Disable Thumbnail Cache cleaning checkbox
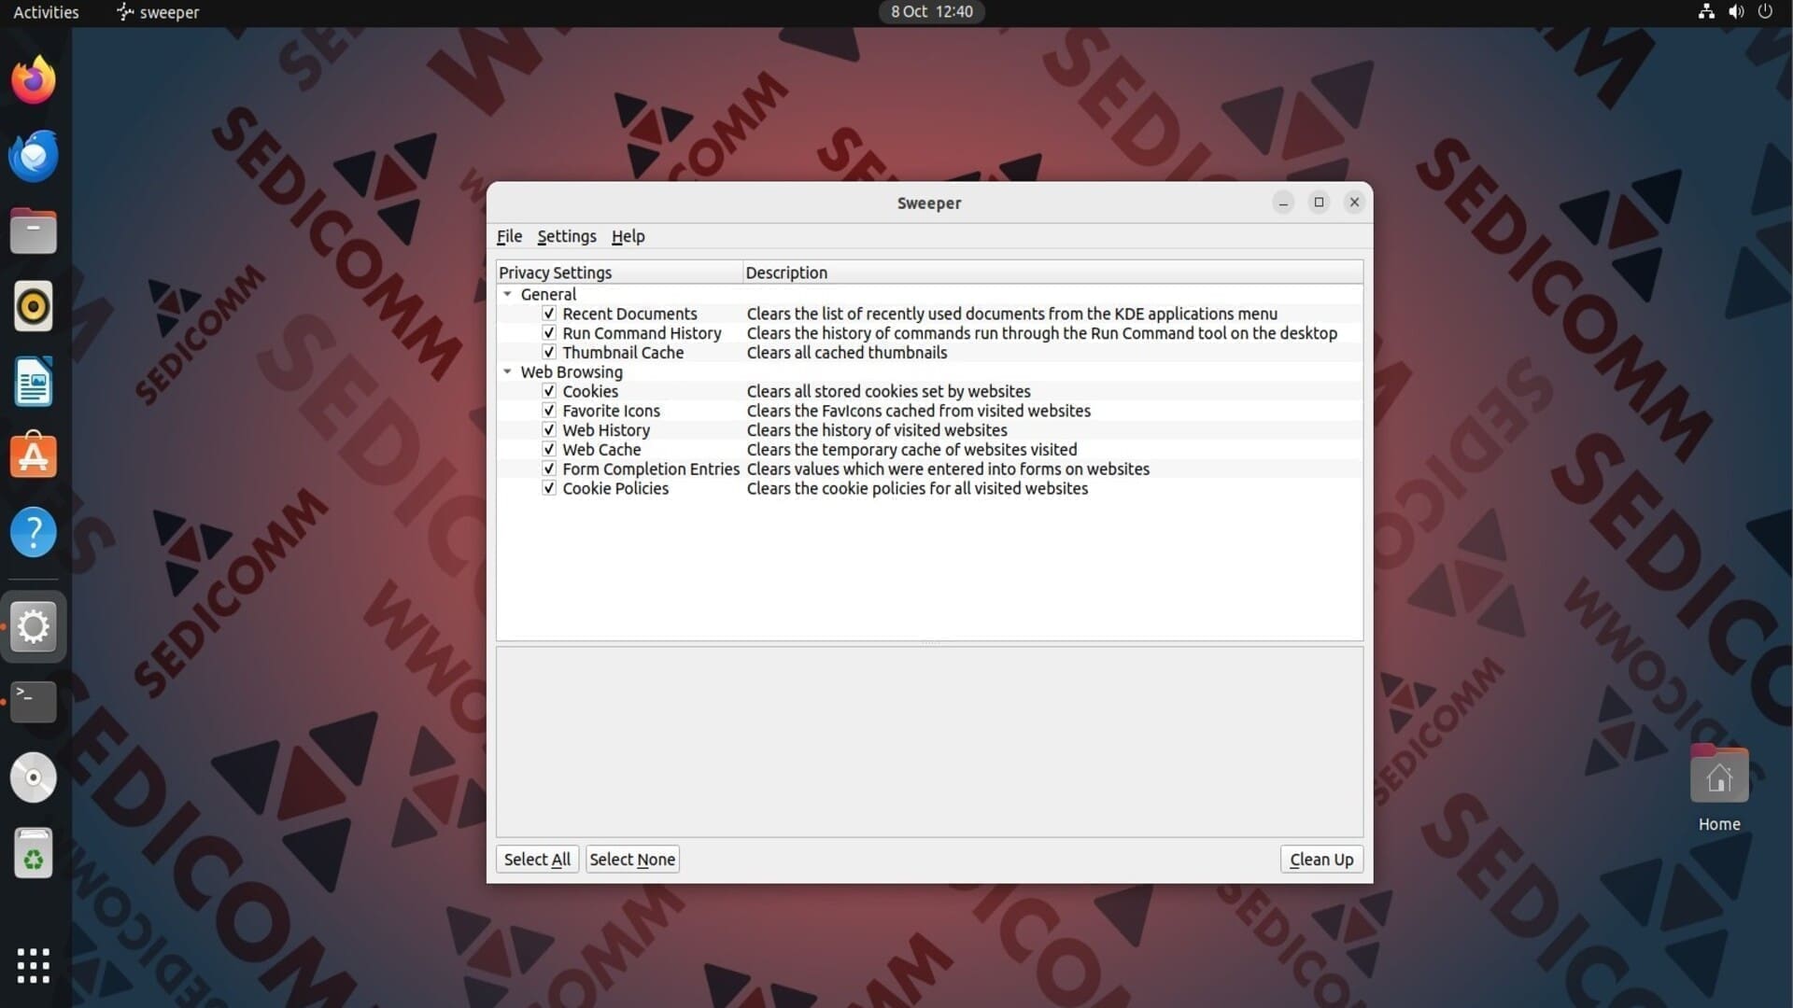1793x1008 pixels. (x=549, y=353)
